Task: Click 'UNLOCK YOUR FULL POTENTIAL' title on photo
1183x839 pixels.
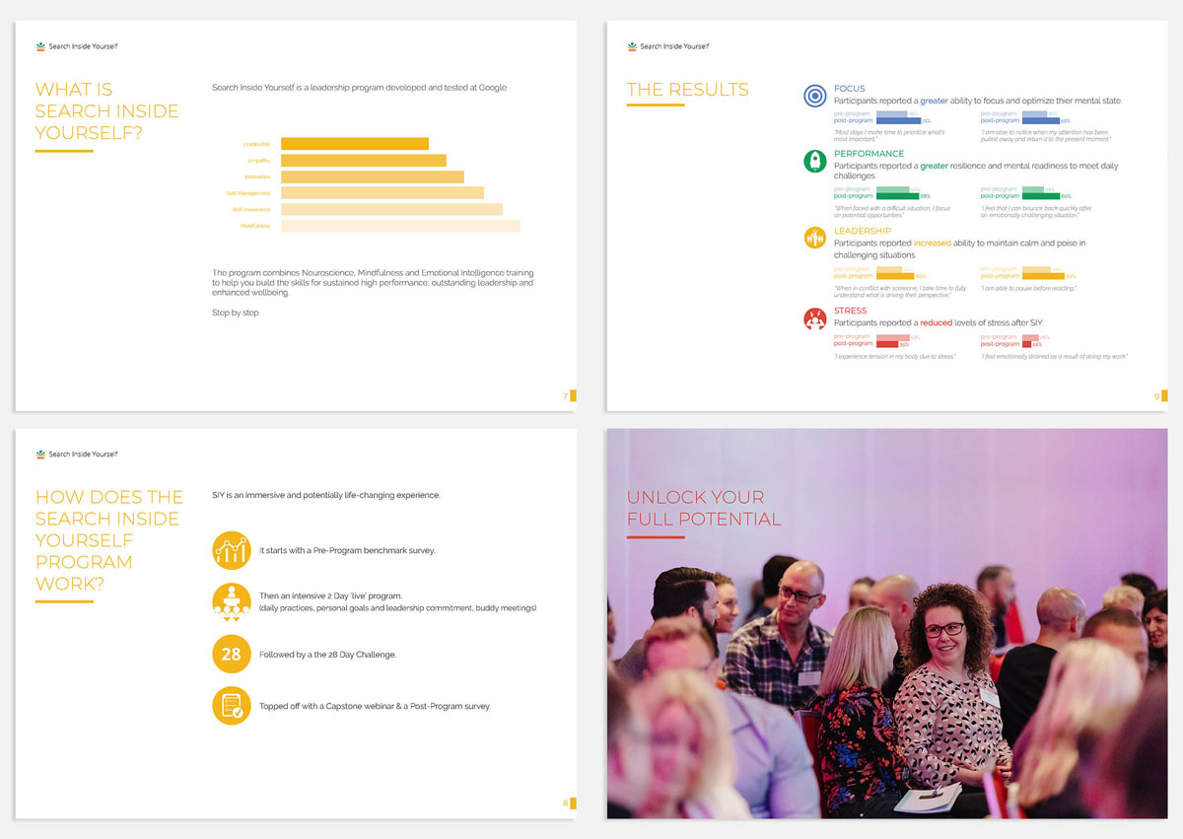Action: [x=704, y=508]
